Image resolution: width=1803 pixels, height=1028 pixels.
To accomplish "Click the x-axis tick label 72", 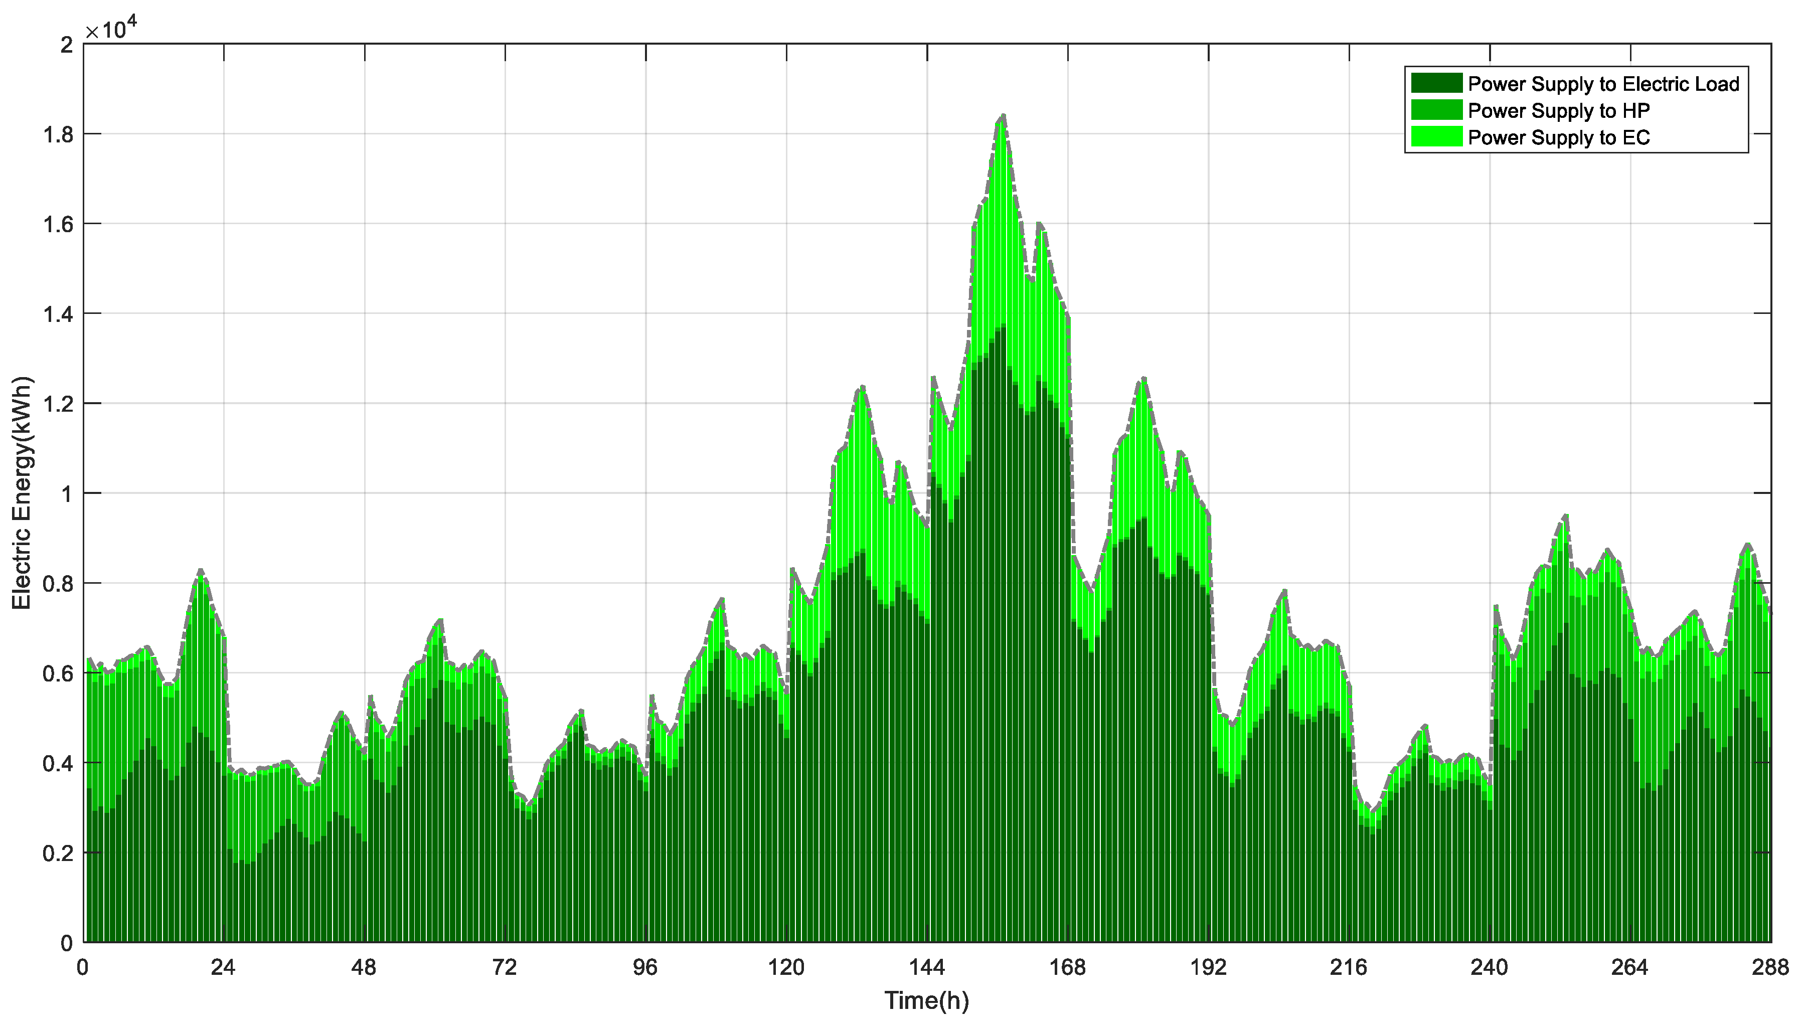I will [504, 967].
